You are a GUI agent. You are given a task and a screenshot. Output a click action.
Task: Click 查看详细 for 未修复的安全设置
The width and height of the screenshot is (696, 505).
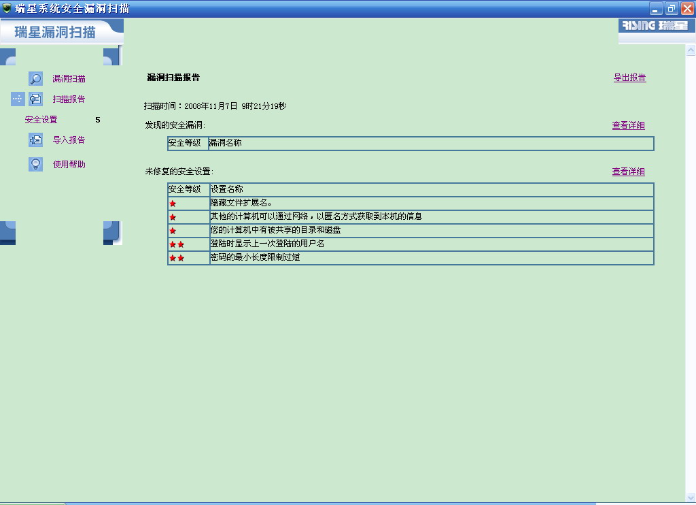pyautogui.click(x=628, y=172)
